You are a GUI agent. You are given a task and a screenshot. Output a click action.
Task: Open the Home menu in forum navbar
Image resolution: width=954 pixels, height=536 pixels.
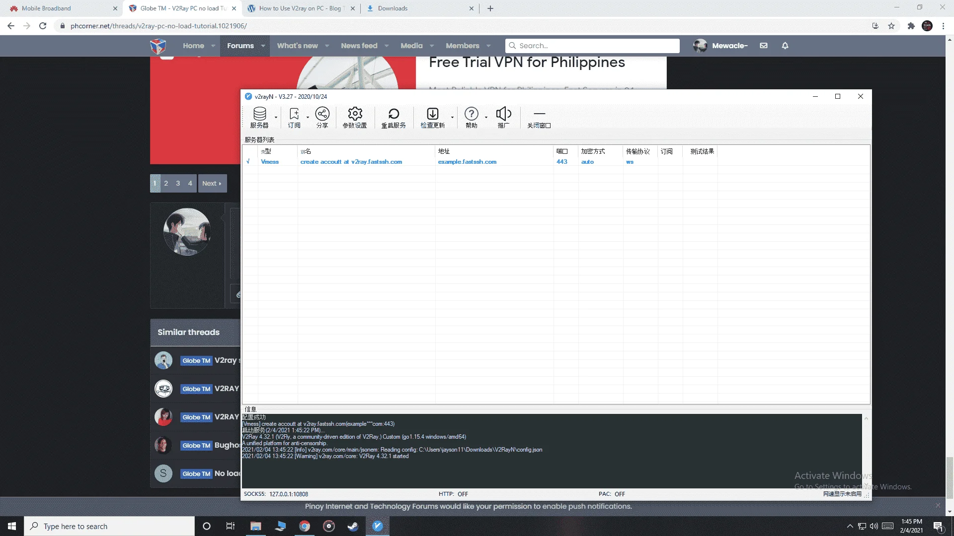[x=193, y=46]
